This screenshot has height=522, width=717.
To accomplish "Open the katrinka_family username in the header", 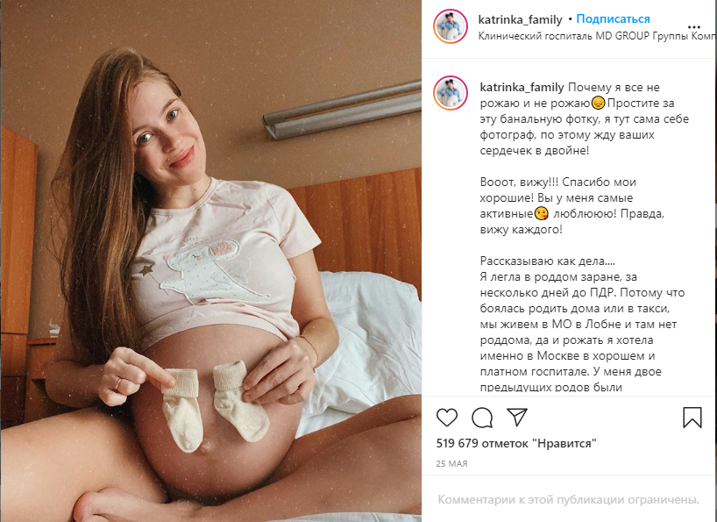I will pyautogui.click(x=520, y=19).
